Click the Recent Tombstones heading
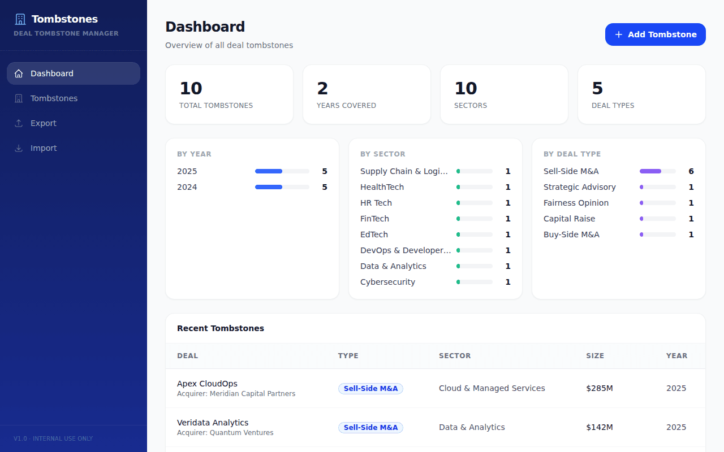724x452 pixels. [x=221, y=328]
